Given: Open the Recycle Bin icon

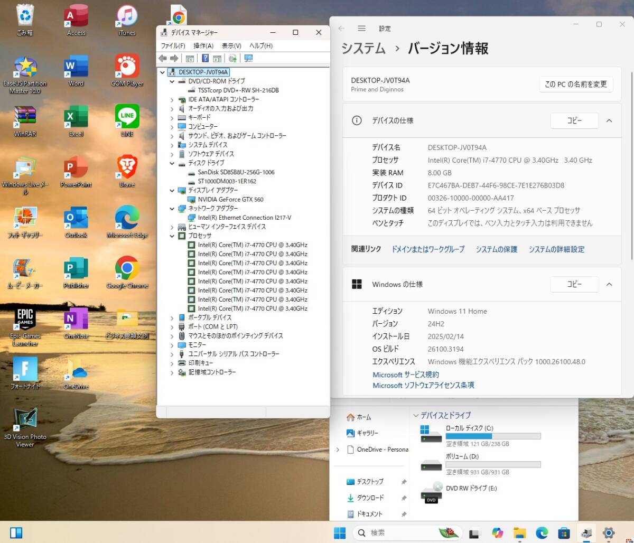Looking at the screenshot, I should click(25, 21).
